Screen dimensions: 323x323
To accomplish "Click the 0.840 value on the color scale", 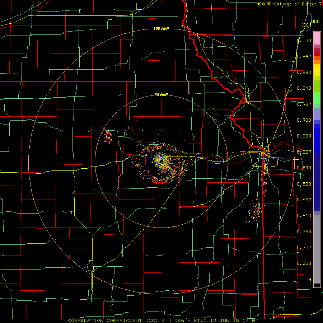I will click(x=304, y=88).
